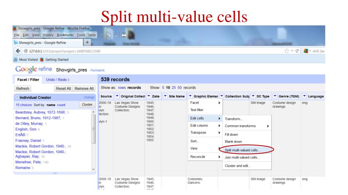Open Firefox Tools menu
Image resolution: width=348 pixels, height=195 pixels.
click(81, 35)
